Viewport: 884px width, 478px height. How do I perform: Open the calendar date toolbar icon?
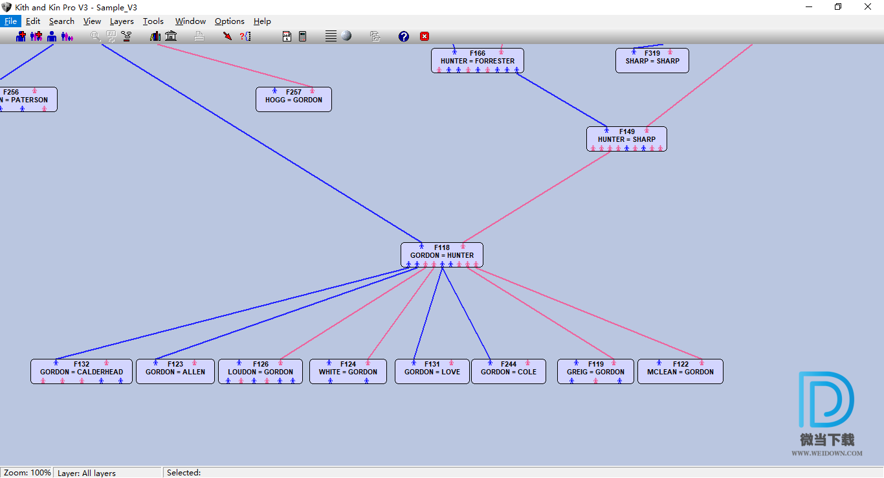[x=287, y=36]
